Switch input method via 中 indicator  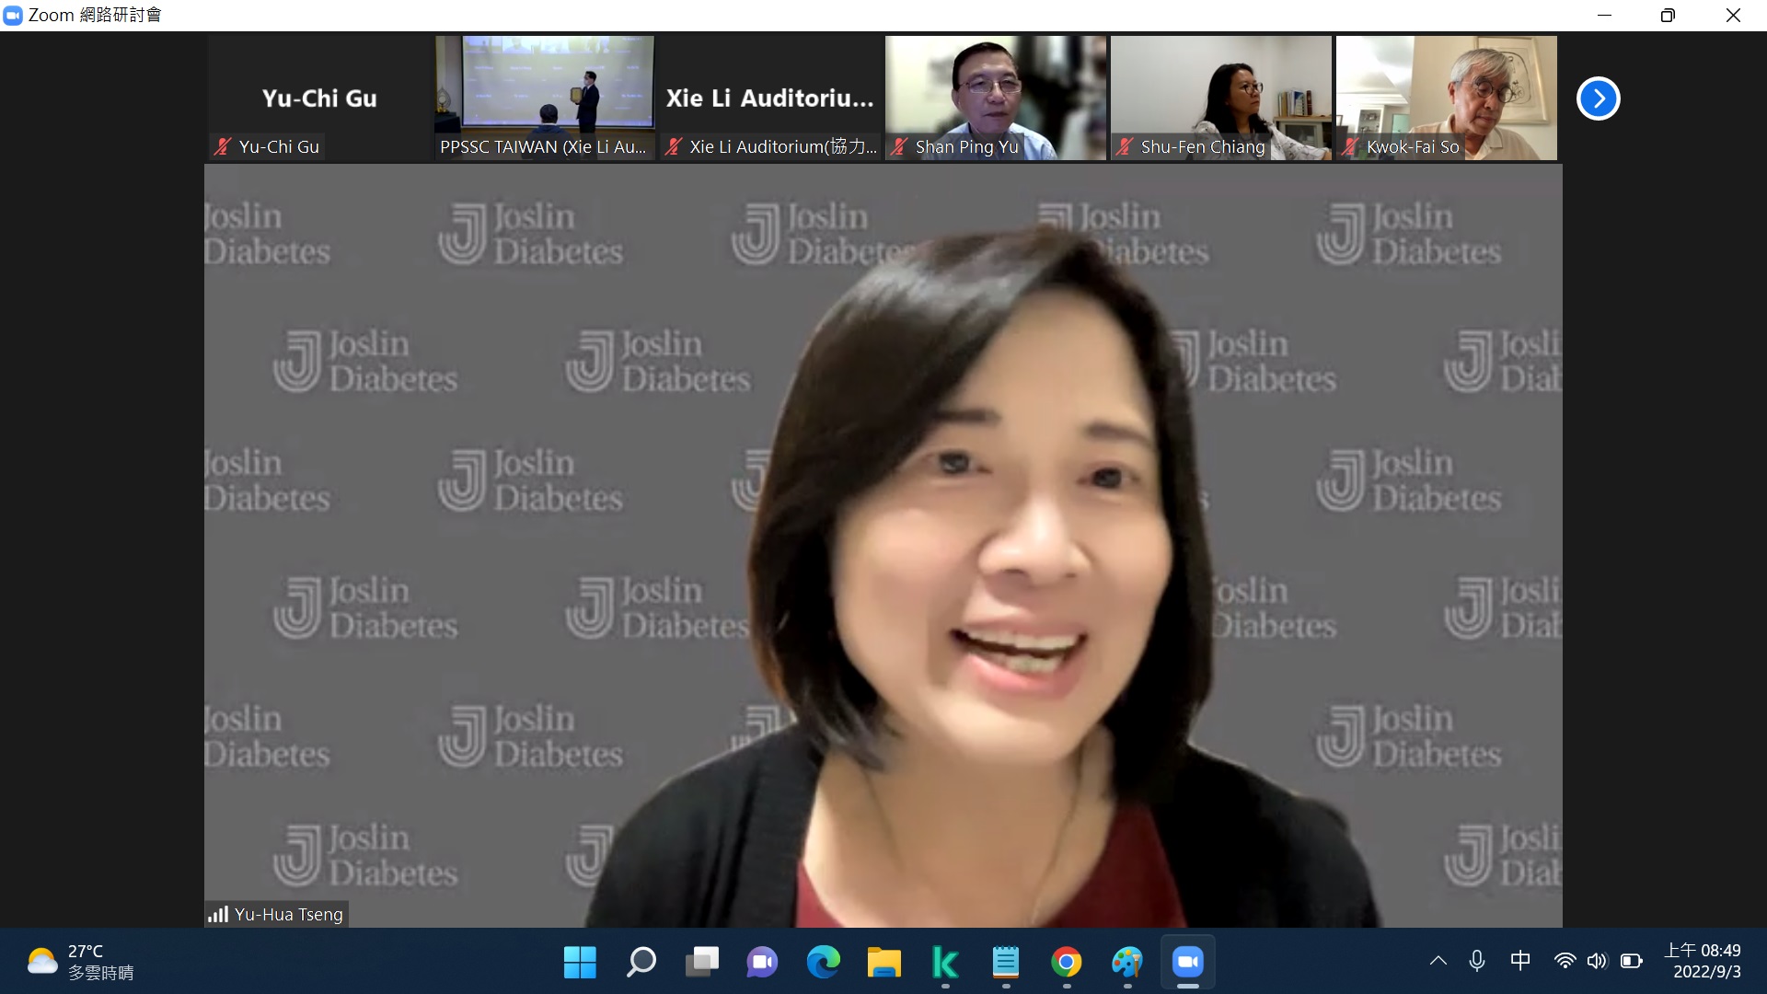click(x=1520, y=962)
